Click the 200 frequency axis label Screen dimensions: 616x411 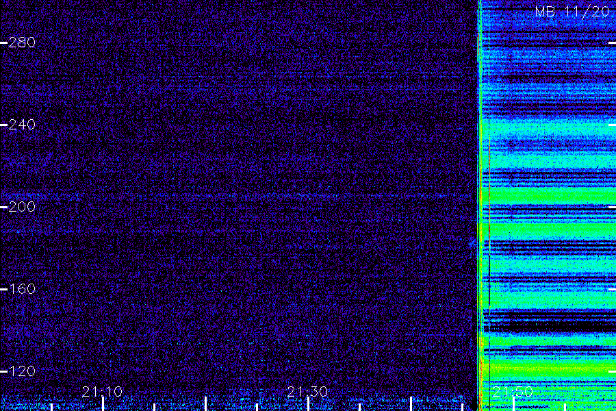tap(22, 207)
